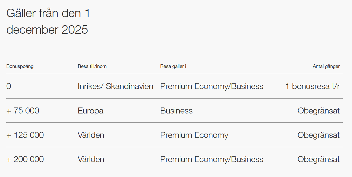Select the "Premium Economy" cell in the 125 000 row

click(x=194, y=135)
